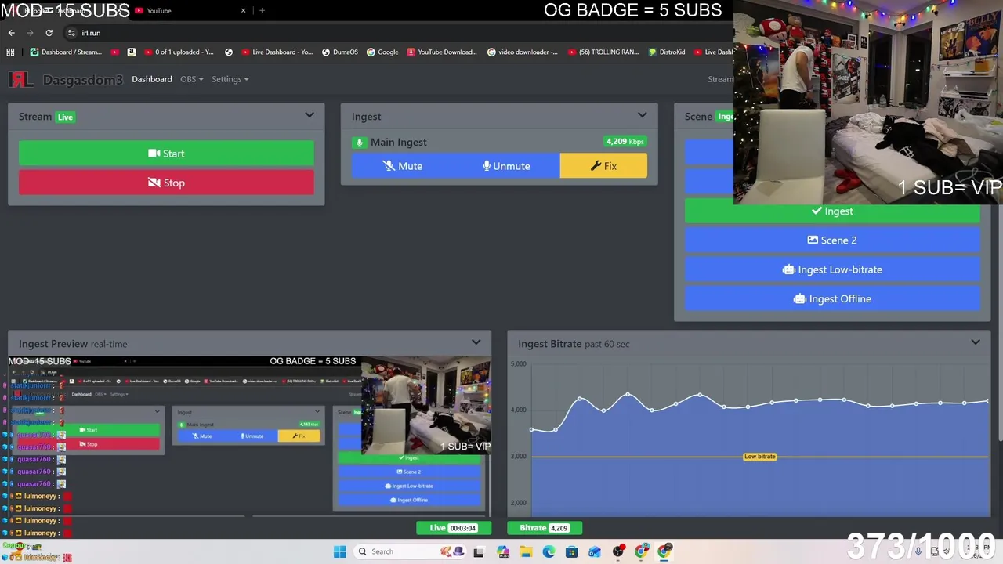1003x564 pixels.
Task: Open the Google bookmark
Action: click(x=382, y=52)
